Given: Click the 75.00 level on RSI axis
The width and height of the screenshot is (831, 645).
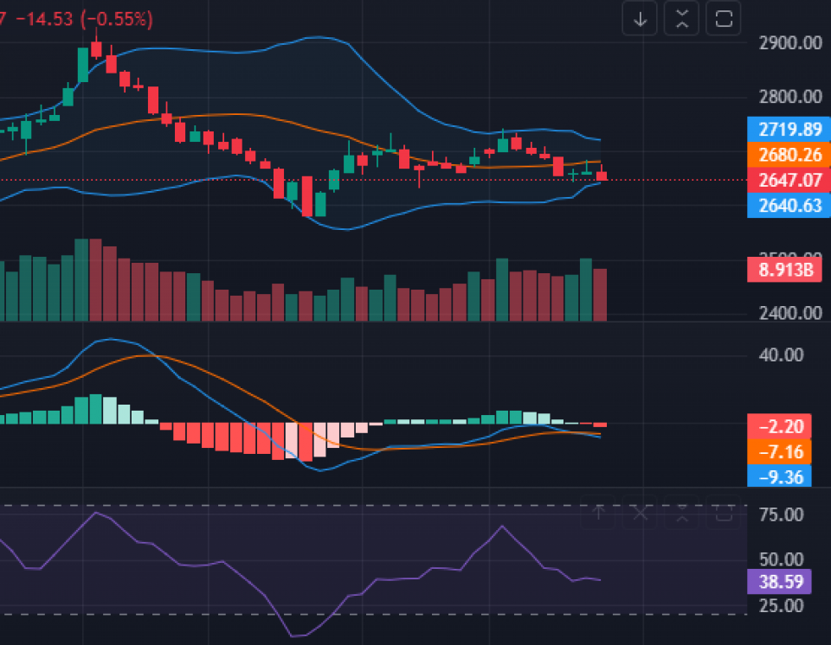Looking at the screenshot, I should coord(782,515).
